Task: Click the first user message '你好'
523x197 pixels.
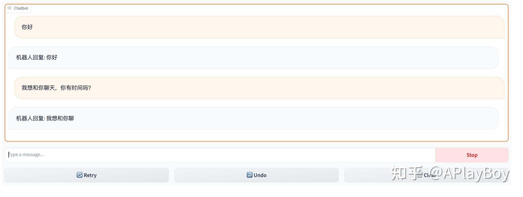Action: click(x=27, y=27)
